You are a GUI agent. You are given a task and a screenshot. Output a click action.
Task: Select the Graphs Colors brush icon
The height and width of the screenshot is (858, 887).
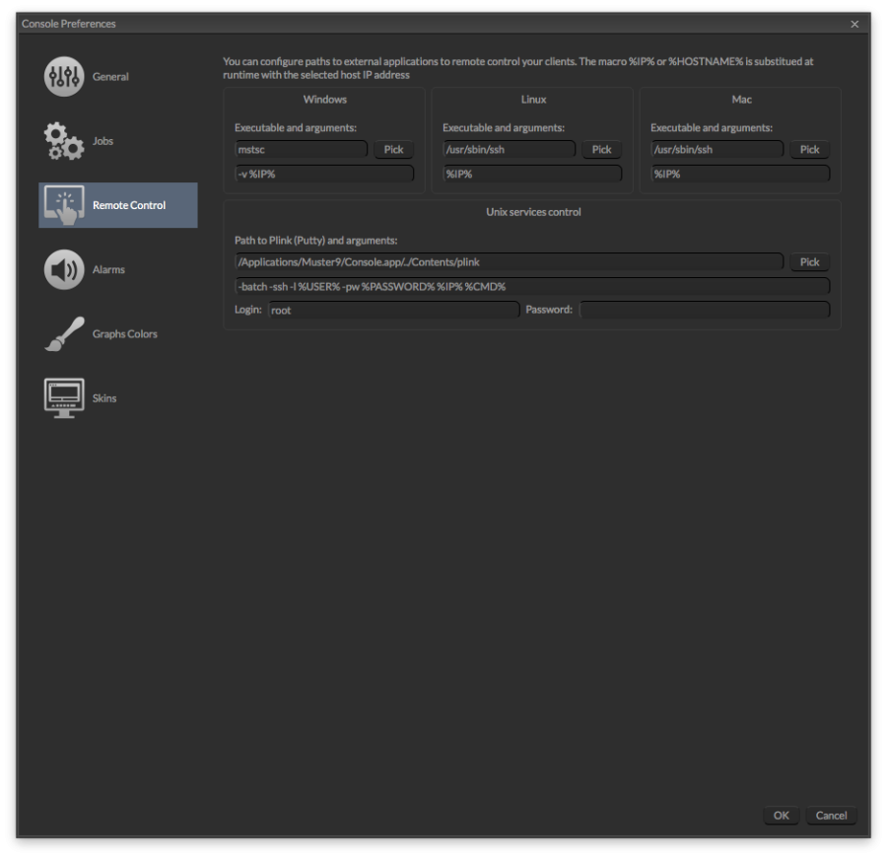[63, 333]
